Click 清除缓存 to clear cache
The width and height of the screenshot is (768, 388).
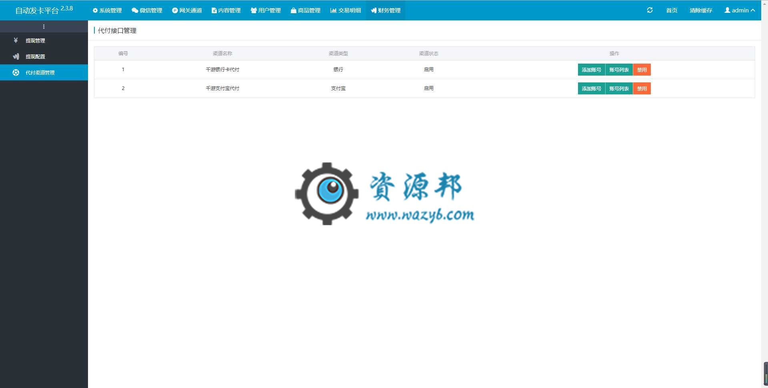click(x=701, y=10)
